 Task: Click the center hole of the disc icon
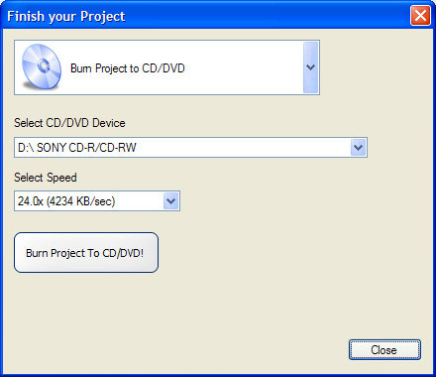44,64
